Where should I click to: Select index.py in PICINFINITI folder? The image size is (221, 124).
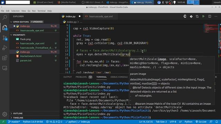coord(35,52)
